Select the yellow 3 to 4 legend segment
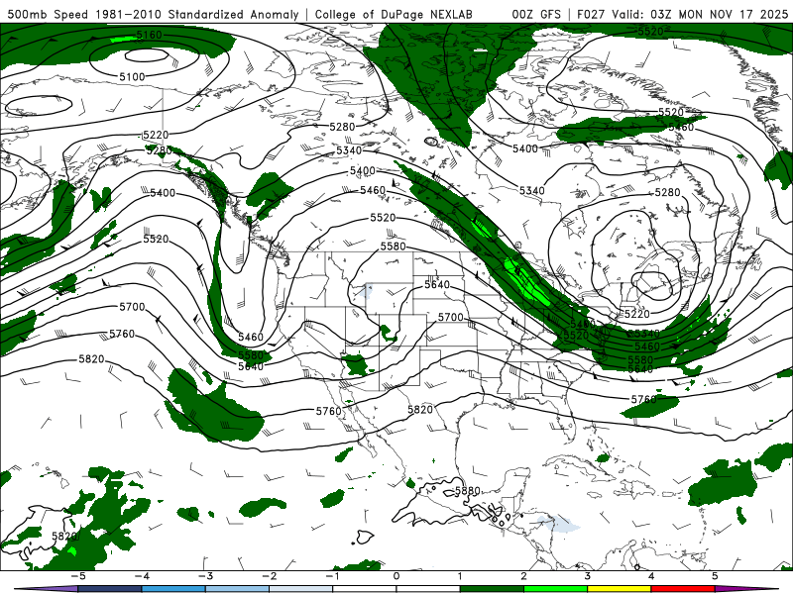The image size is (793, 594). pos(619,589)
